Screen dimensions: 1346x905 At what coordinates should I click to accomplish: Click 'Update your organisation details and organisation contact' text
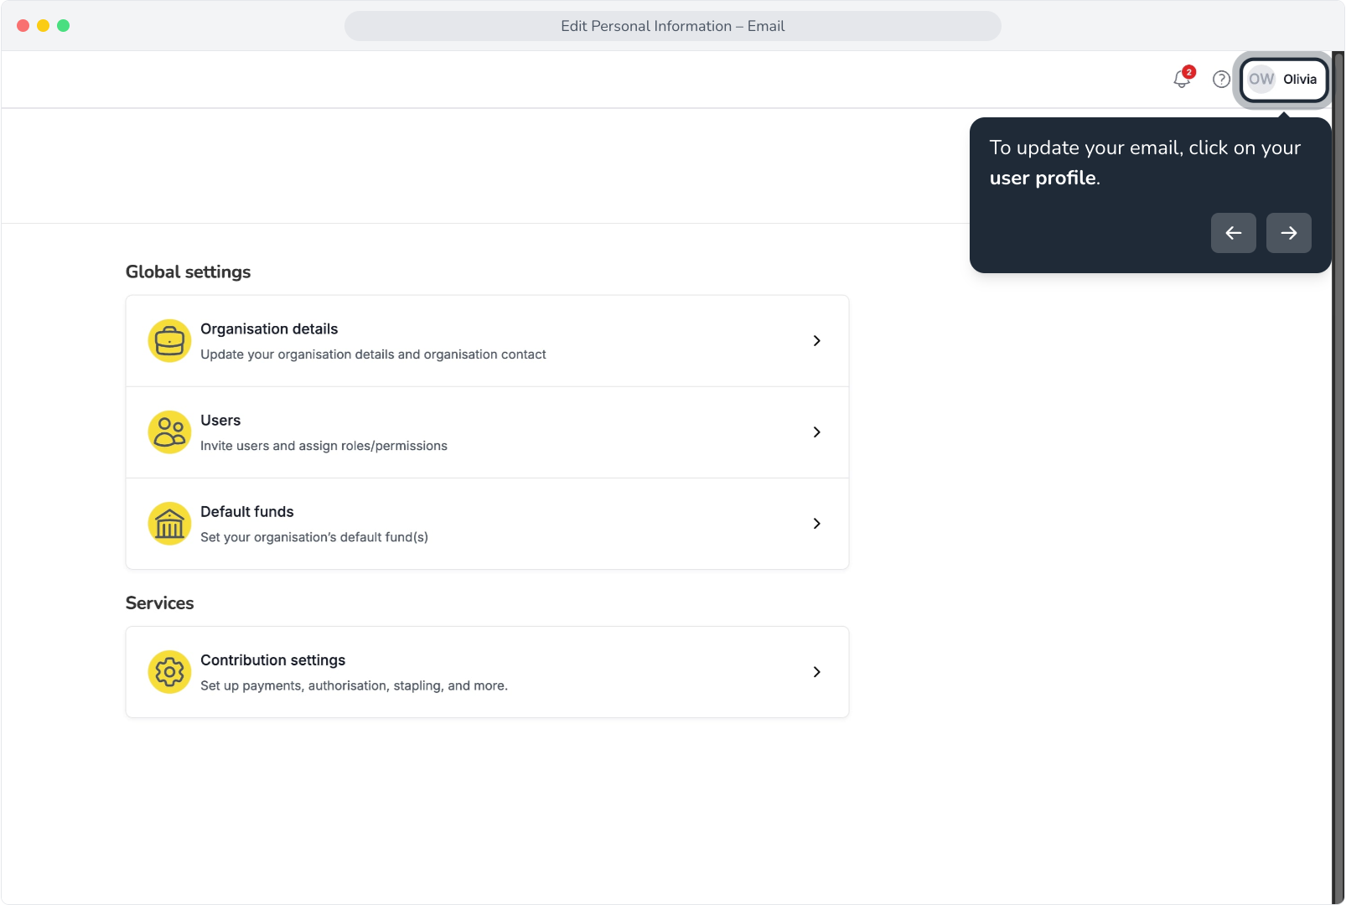(373, 354)
